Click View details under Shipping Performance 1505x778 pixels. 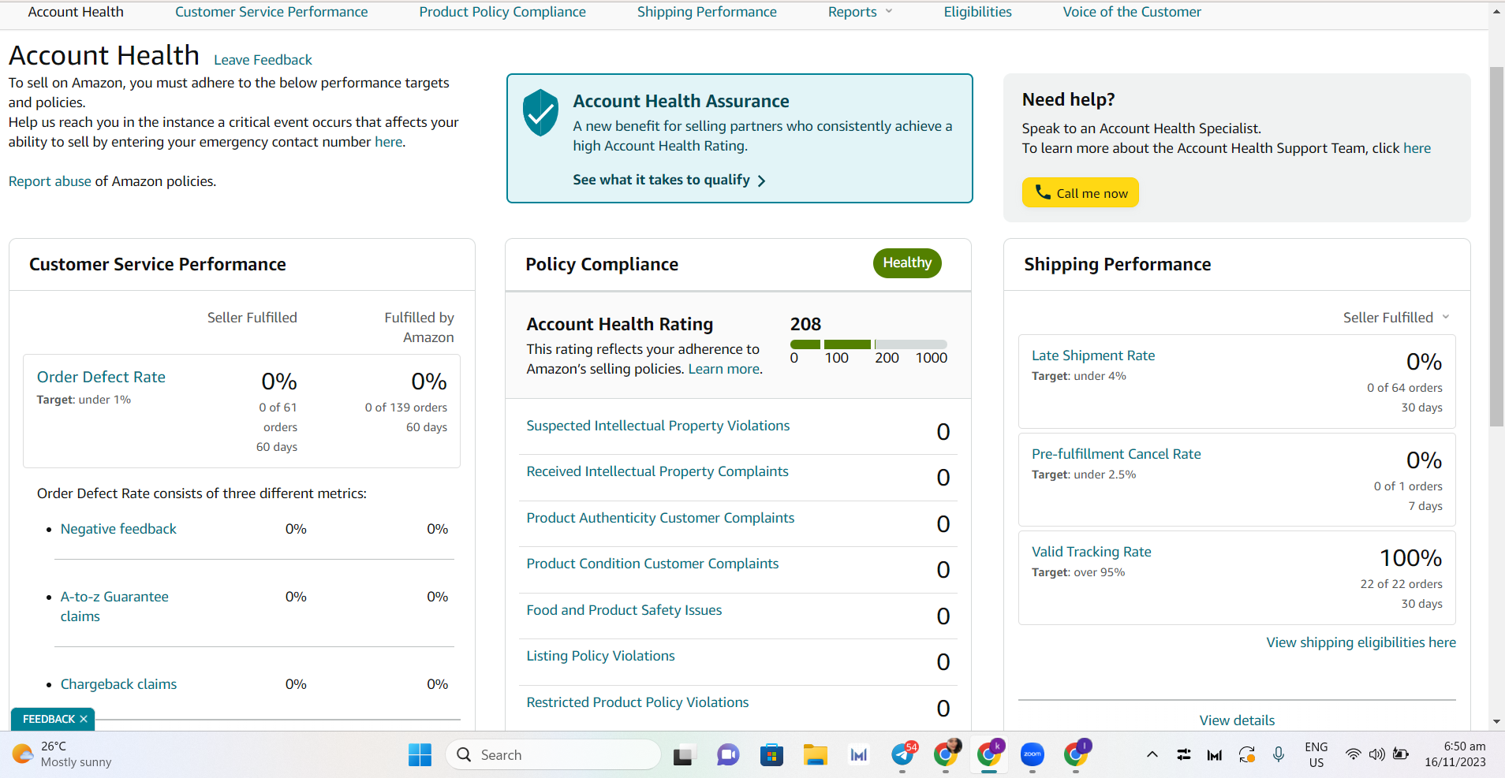click(1237, 720)
